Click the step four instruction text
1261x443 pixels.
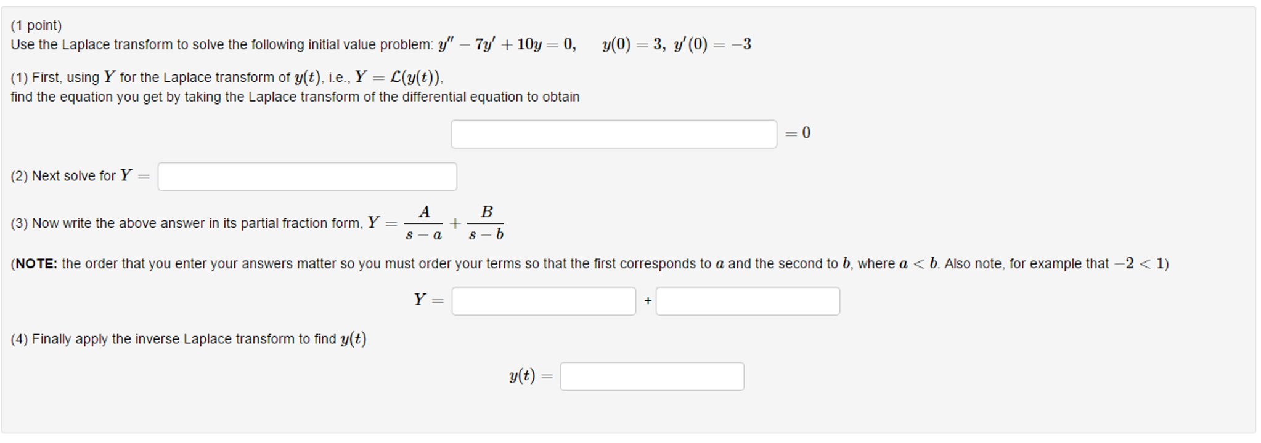tap(188, 338)
